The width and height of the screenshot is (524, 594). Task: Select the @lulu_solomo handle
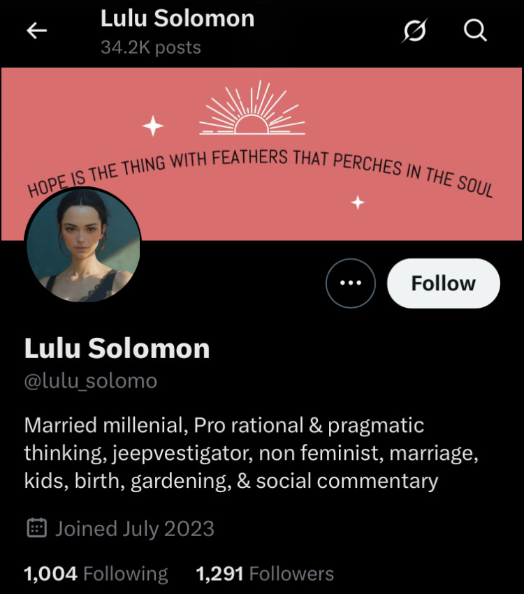click(x=91, y=381)
